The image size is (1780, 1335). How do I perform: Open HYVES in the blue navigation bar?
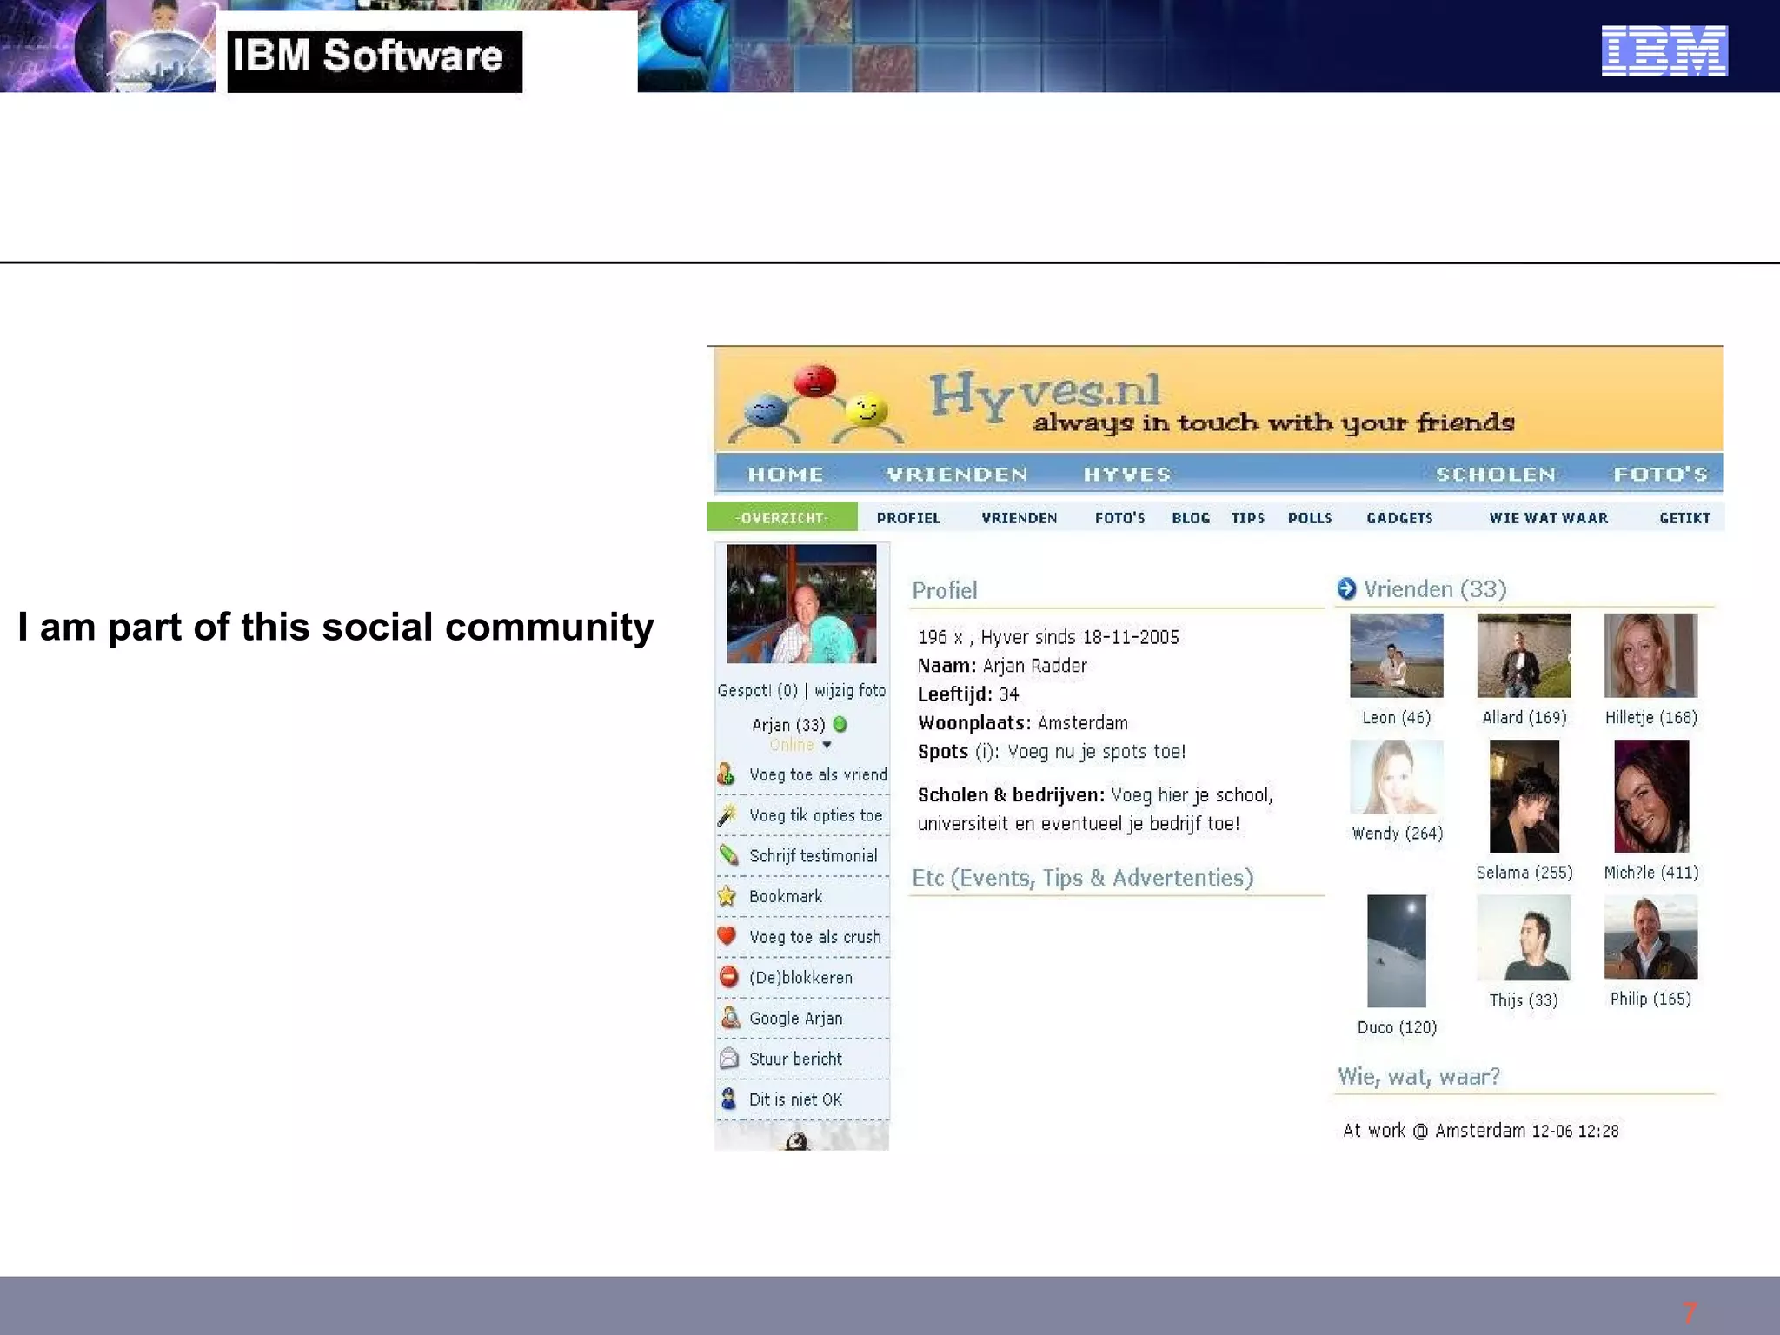(x=1127, y=475)
